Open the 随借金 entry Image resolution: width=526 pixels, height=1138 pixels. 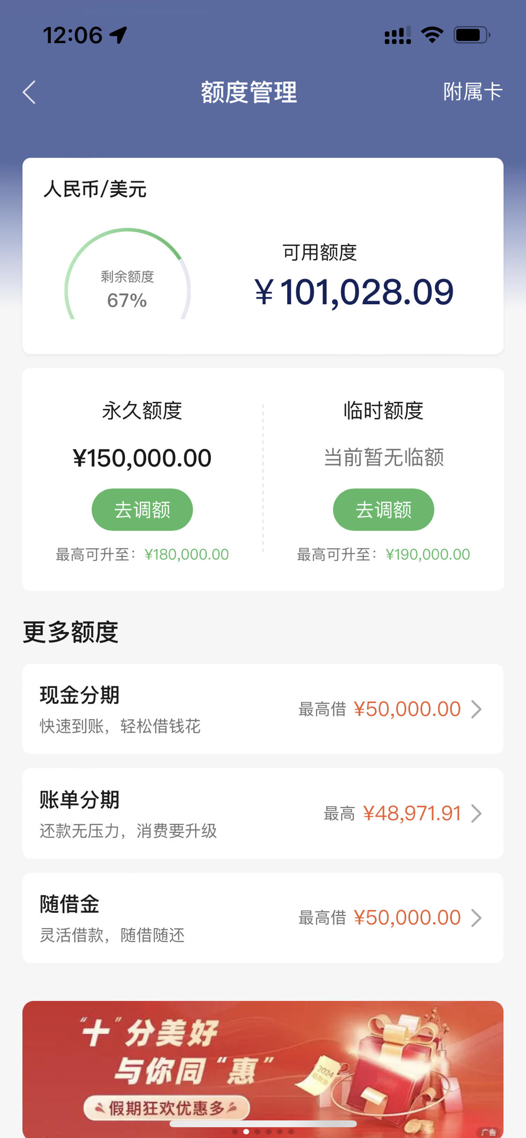(263, 918)
